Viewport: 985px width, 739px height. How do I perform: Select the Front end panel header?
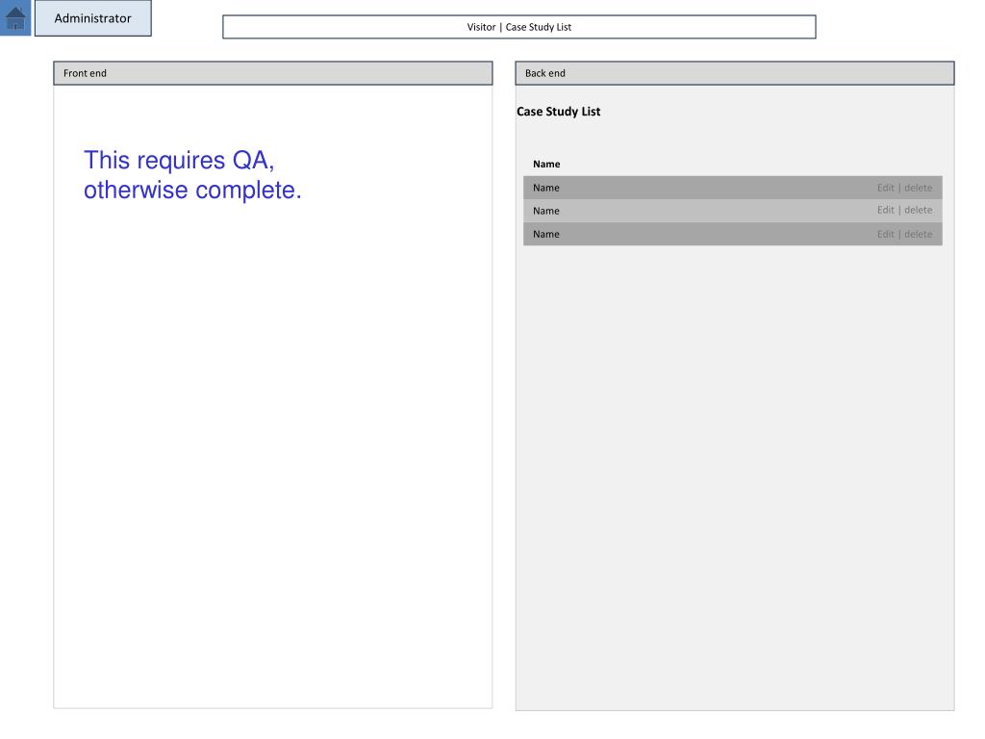272,73
